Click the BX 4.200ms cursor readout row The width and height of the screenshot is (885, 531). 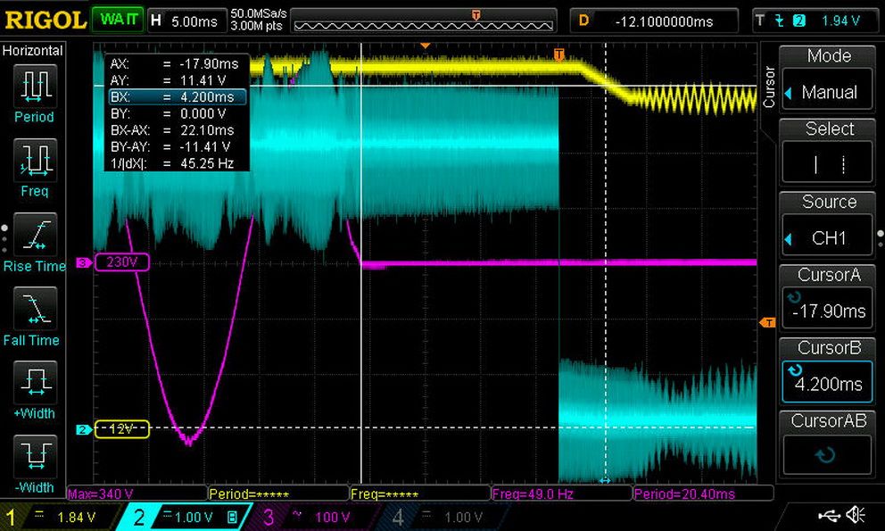[x=178, y=97]
